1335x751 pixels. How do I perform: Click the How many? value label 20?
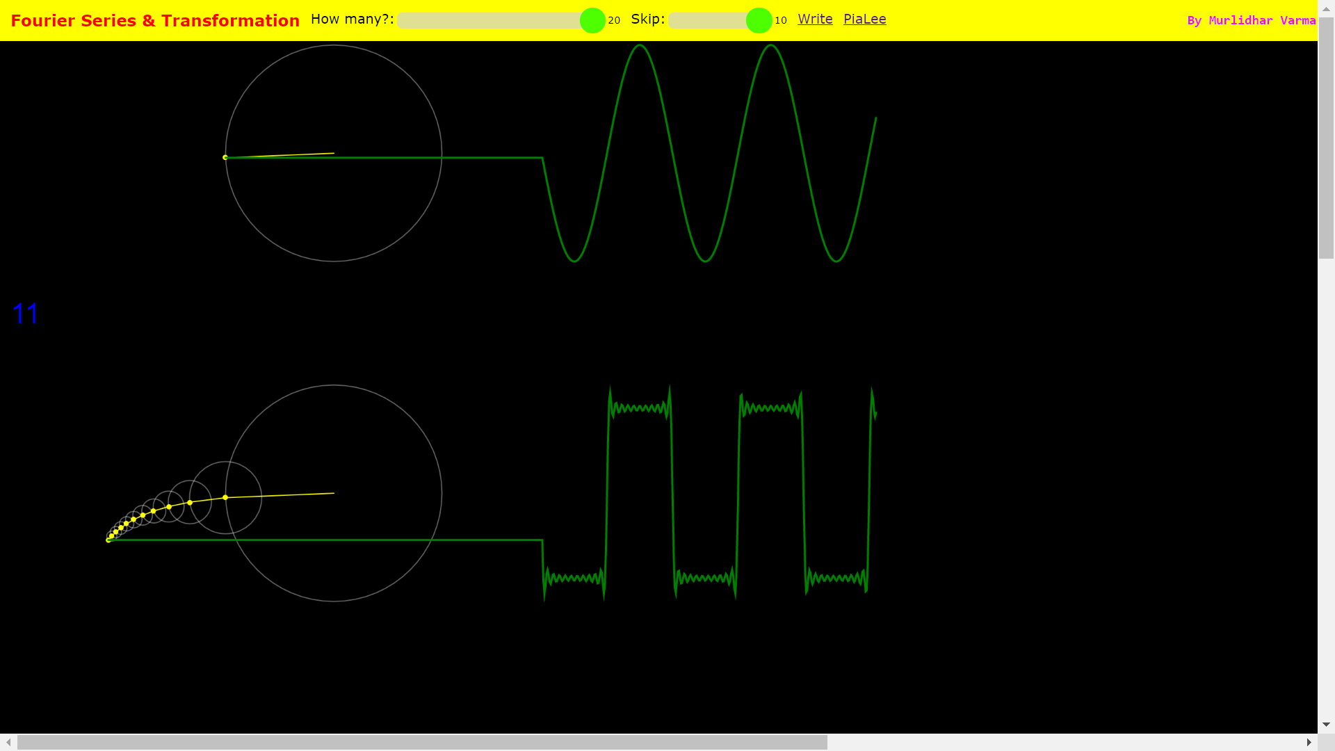[614, 20]
